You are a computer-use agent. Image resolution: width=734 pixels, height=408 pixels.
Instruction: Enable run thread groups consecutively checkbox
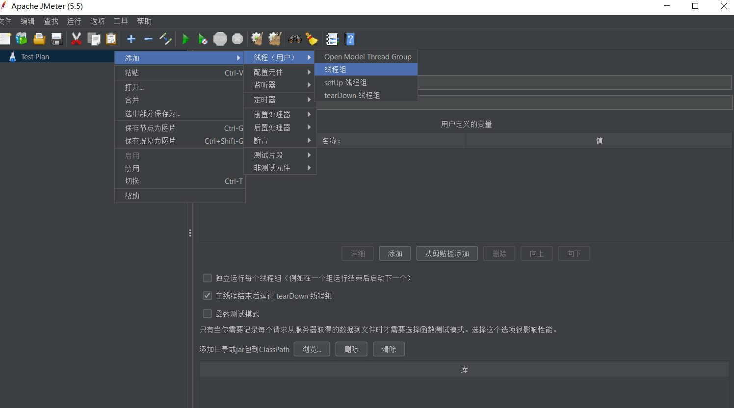[208, 278]
